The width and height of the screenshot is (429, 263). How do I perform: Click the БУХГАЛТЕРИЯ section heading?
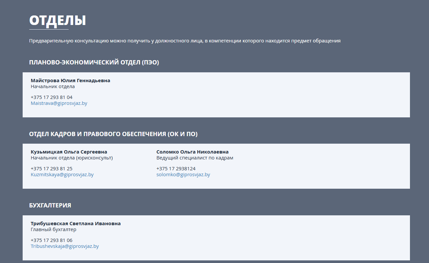tap(50, 205)
